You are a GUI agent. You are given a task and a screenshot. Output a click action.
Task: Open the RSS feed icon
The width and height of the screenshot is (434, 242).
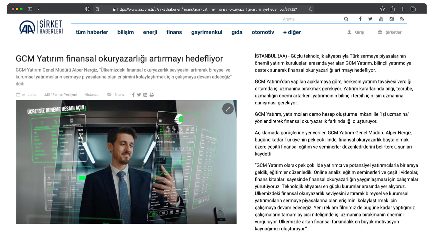pyautogui.click(x=402, y=19)
